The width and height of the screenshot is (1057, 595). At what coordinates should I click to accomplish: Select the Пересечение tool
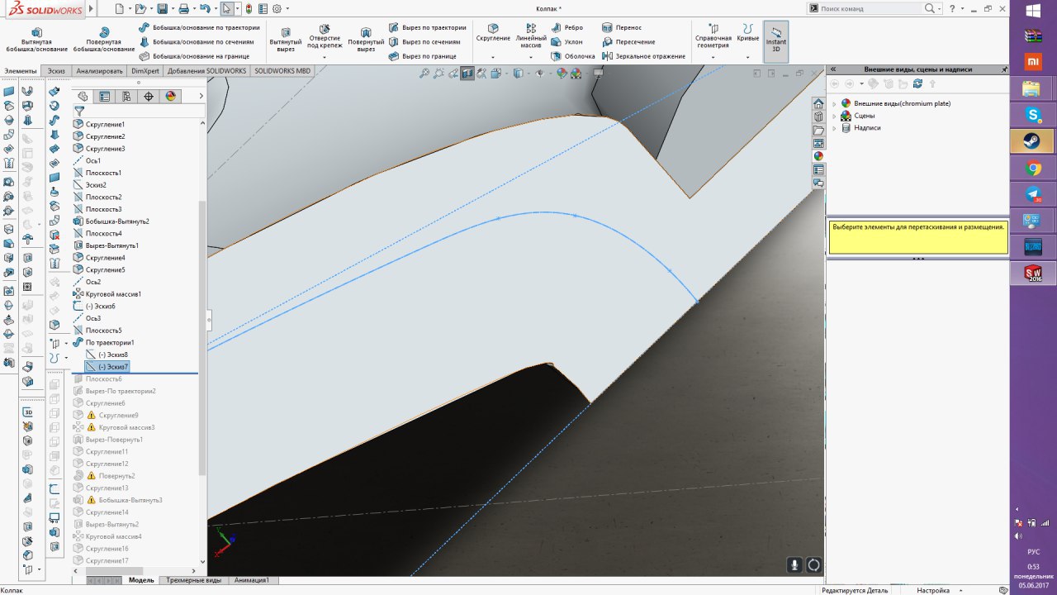click(x=628, y=41)
